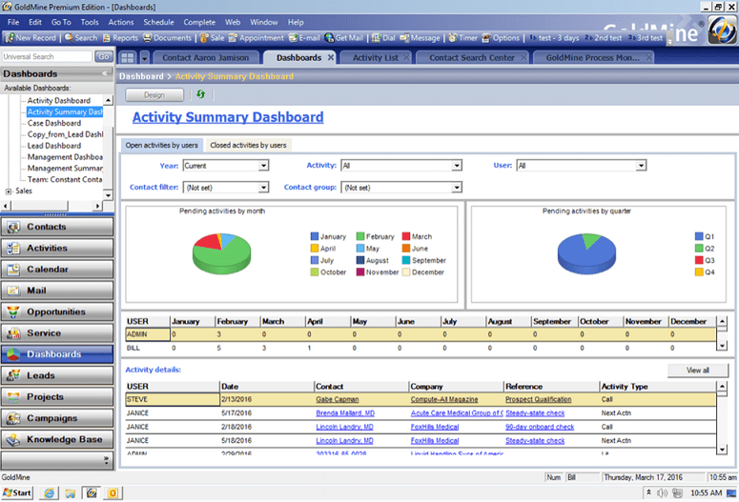
Task: Click the Universal Search input field
Action: pyautogui.click(x=48, y=57)
